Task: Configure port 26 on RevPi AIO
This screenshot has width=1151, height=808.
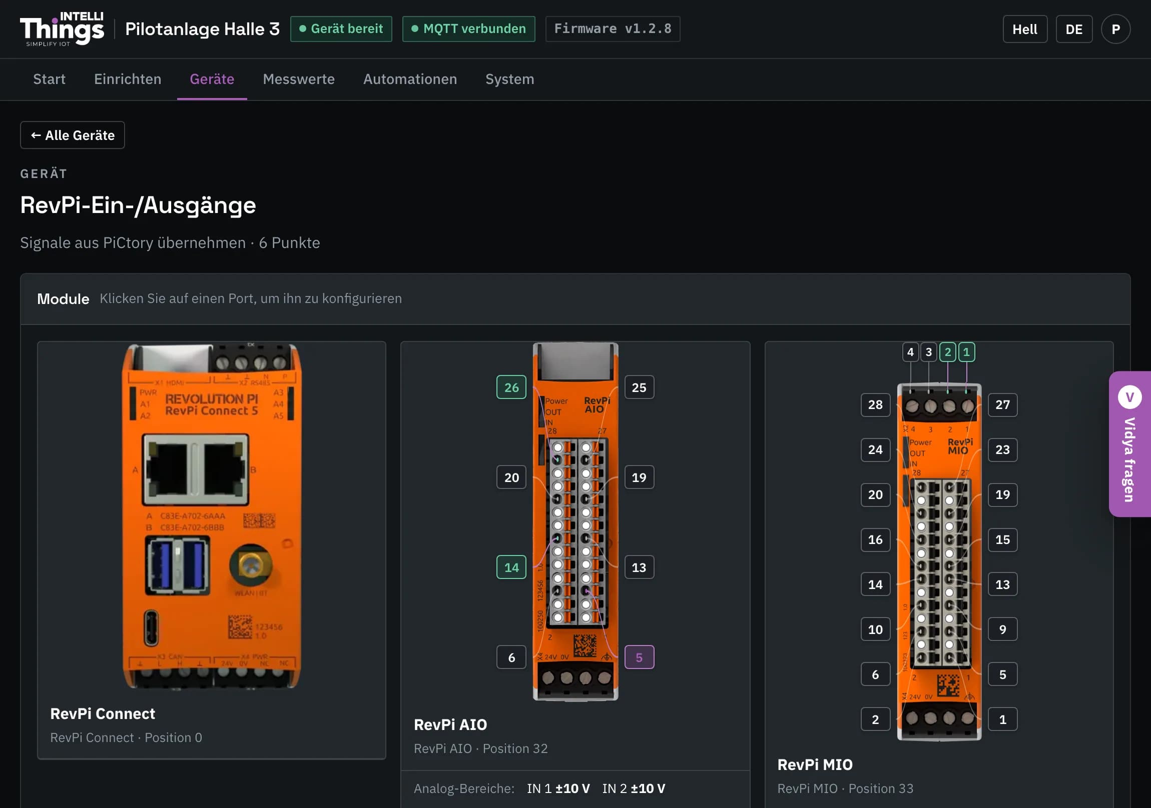Action: (511, 387)
